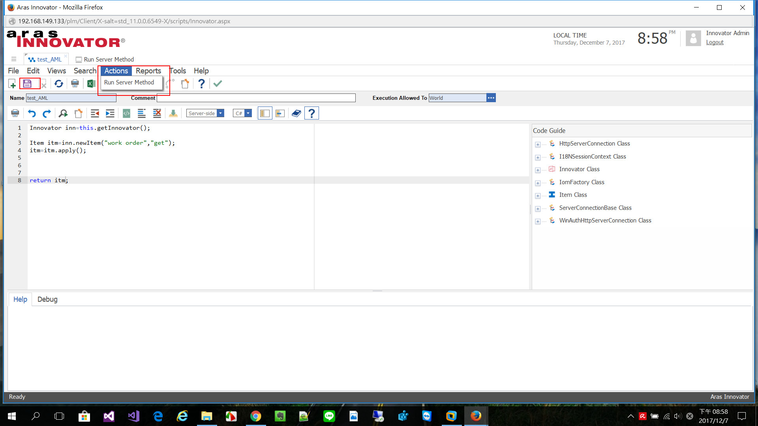Screen dimensions: 758x426
Task: Export to Excel using the green icon
Action: click(x=91, y=84)
